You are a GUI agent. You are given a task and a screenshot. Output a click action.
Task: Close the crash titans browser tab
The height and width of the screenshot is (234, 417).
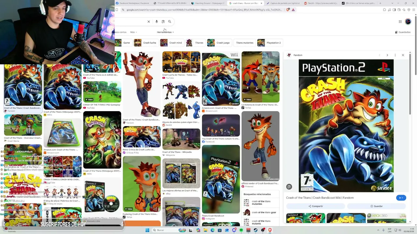[x=261, y=3]
